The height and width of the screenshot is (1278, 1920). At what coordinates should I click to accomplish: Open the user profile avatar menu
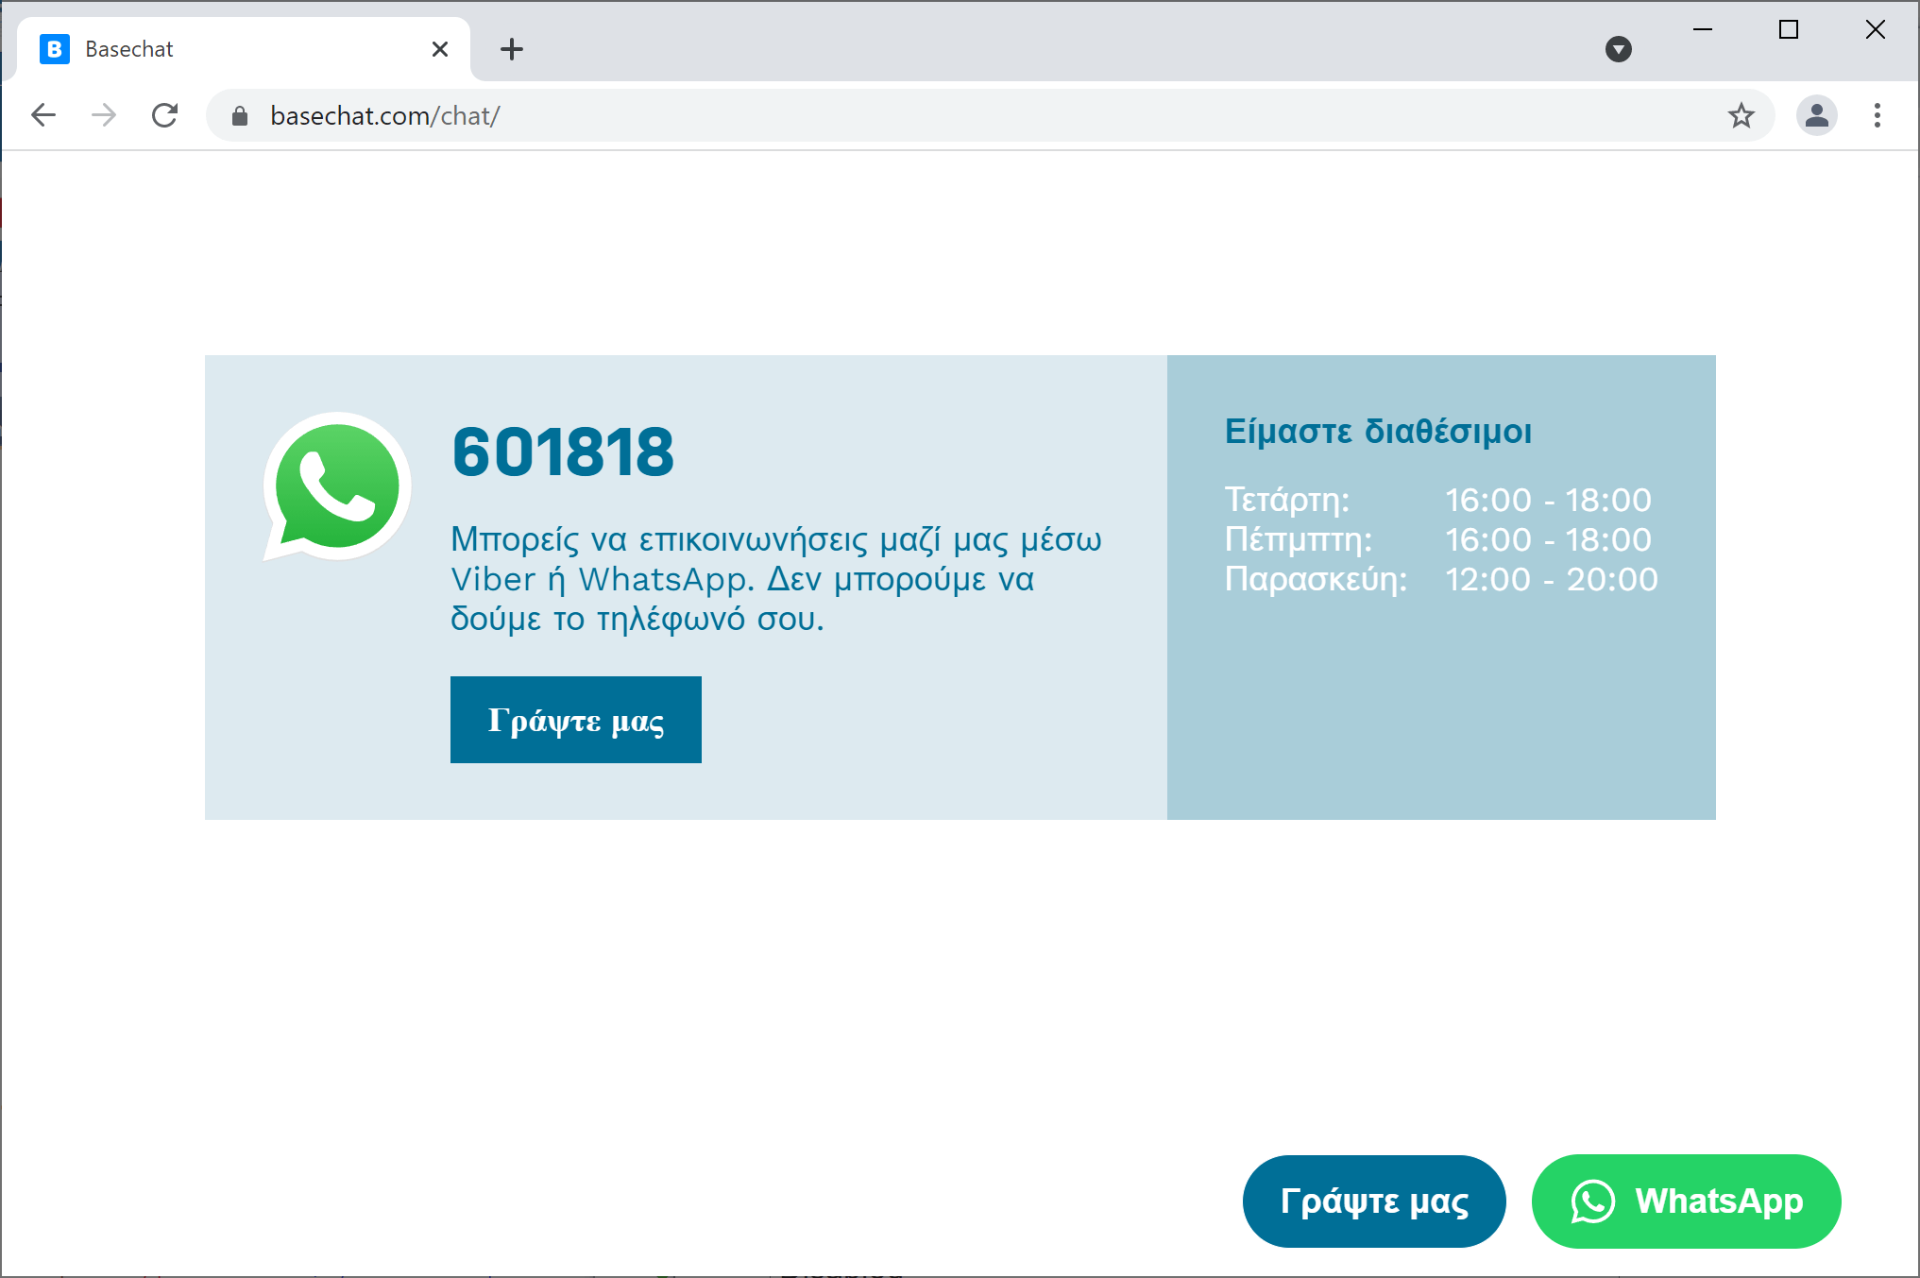1816,115
